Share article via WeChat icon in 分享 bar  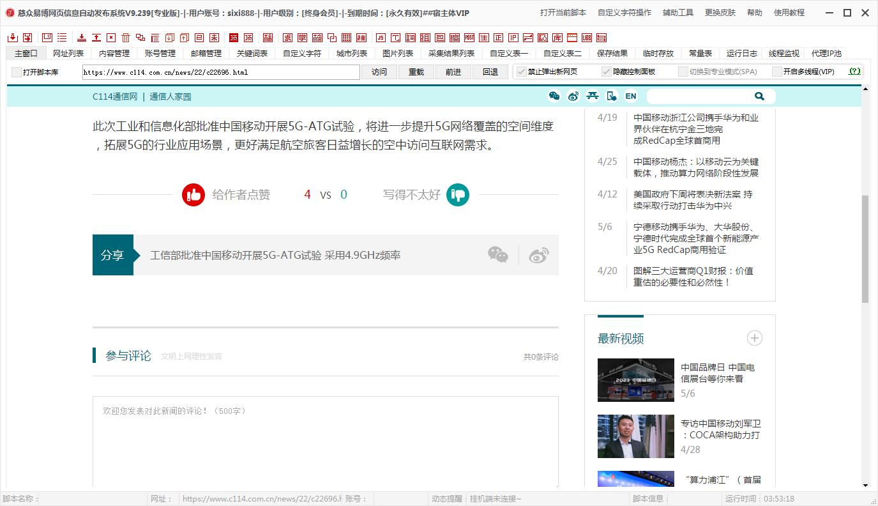pos(498,255)
